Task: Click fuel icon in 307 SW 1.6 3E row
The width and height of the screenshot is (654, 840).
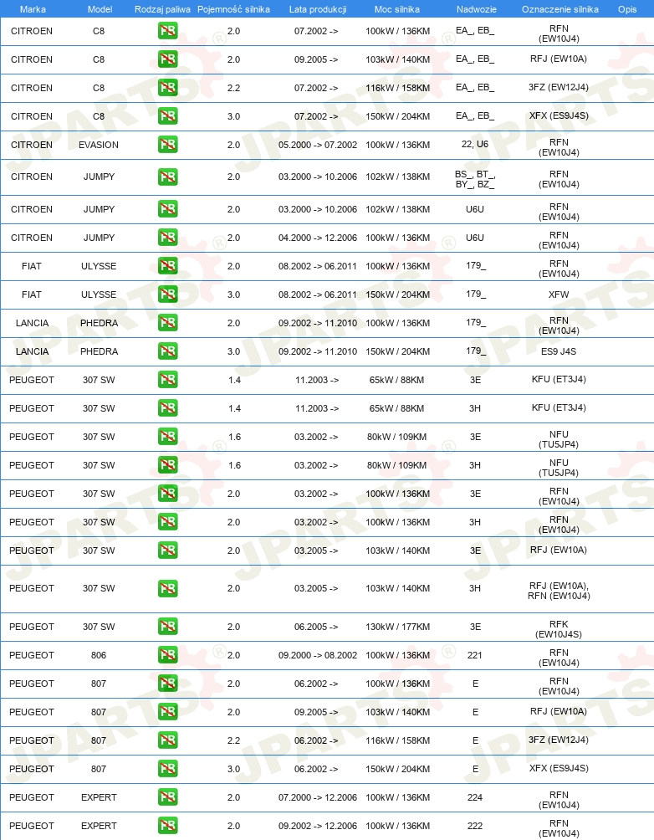Action: tap(167, 436)
